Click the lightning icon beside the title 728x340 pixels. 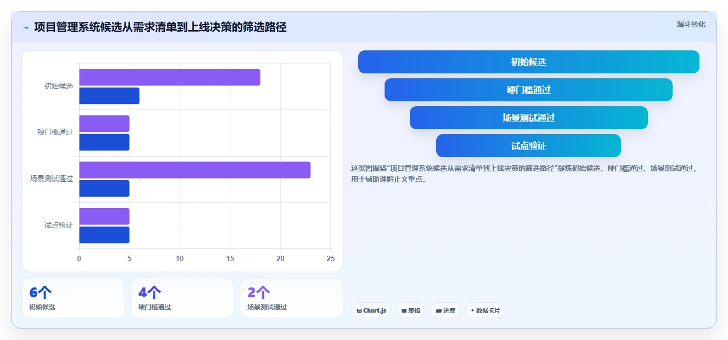coord(26,27)
